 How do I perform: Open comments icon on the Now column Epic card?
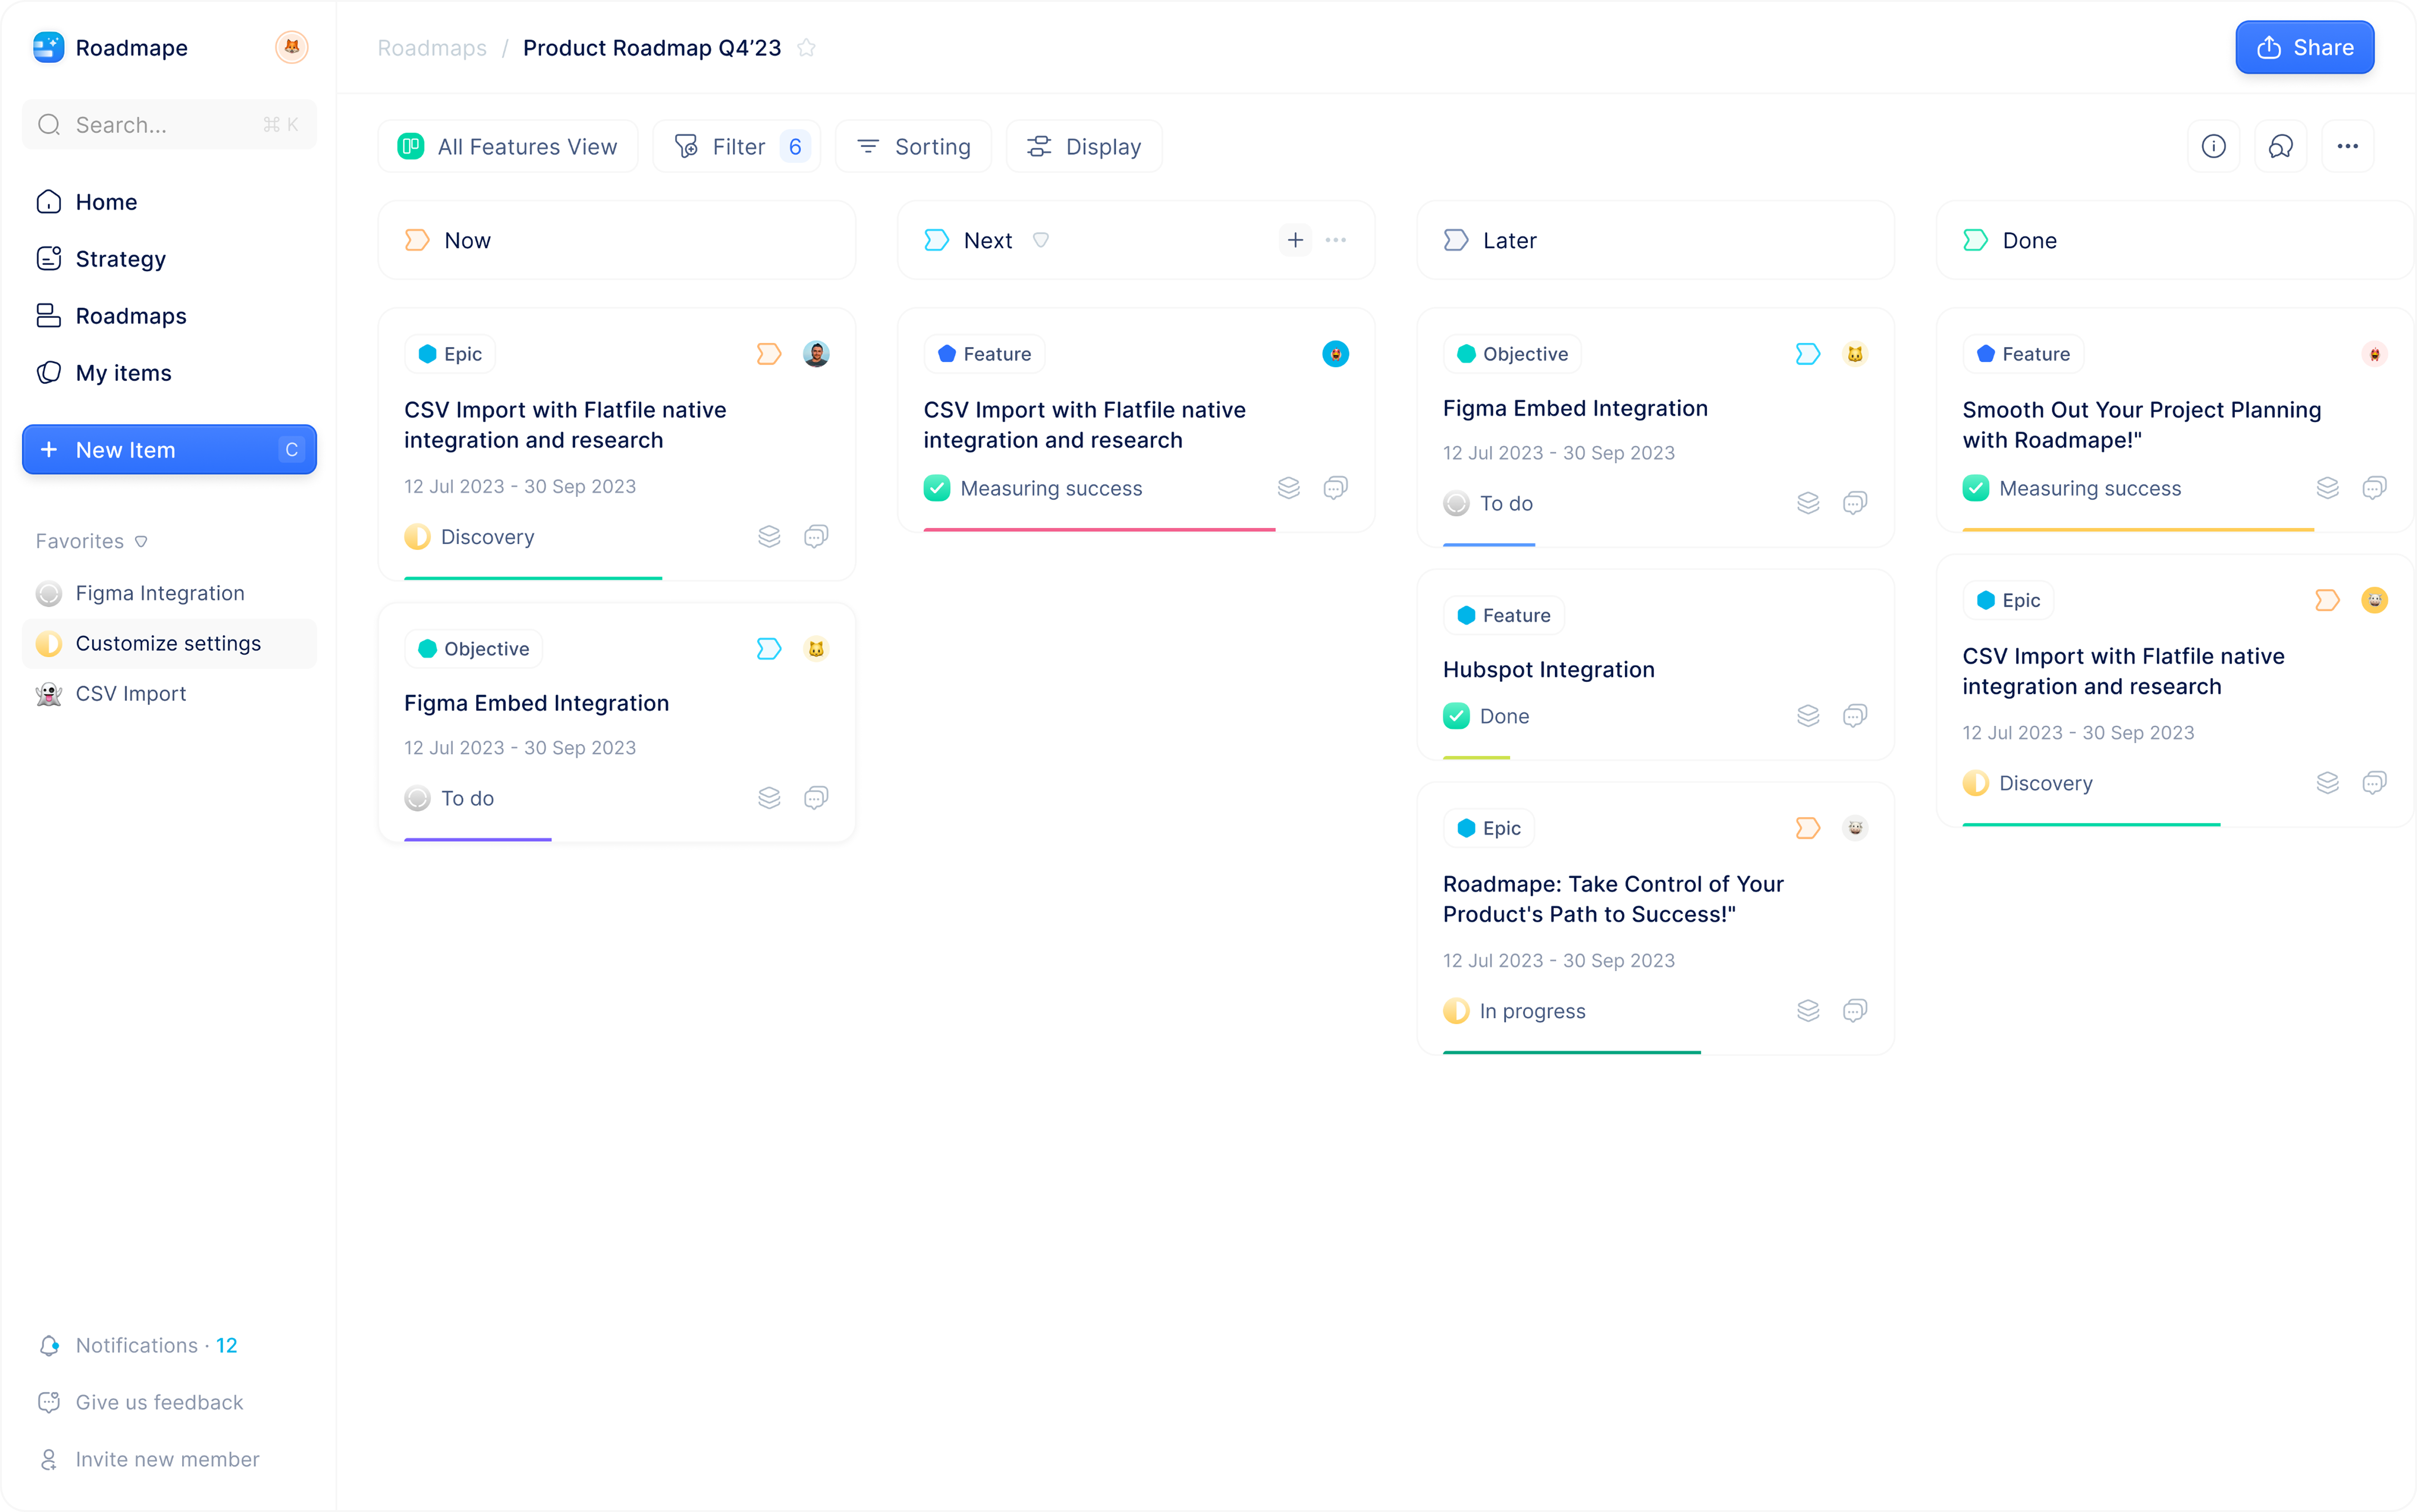(815, 536)
